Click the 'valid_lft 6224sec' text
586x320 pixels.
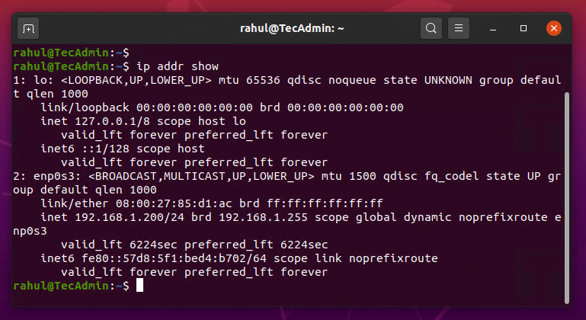tap(119, 245)
